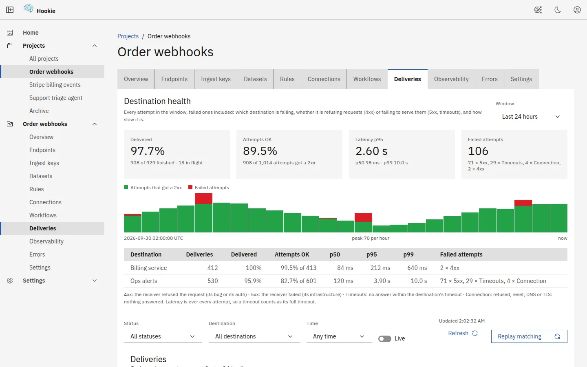Click the Hookie brain logo

click(x=29, y=8)
